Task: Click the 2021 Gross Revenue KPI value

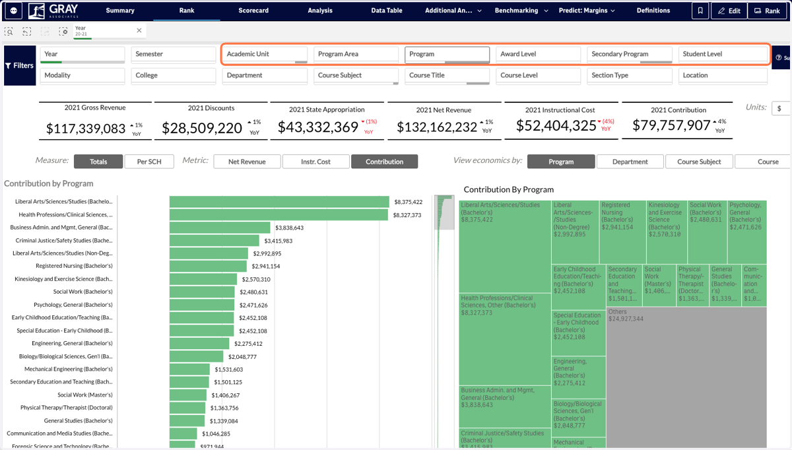Action: (86, 129)
